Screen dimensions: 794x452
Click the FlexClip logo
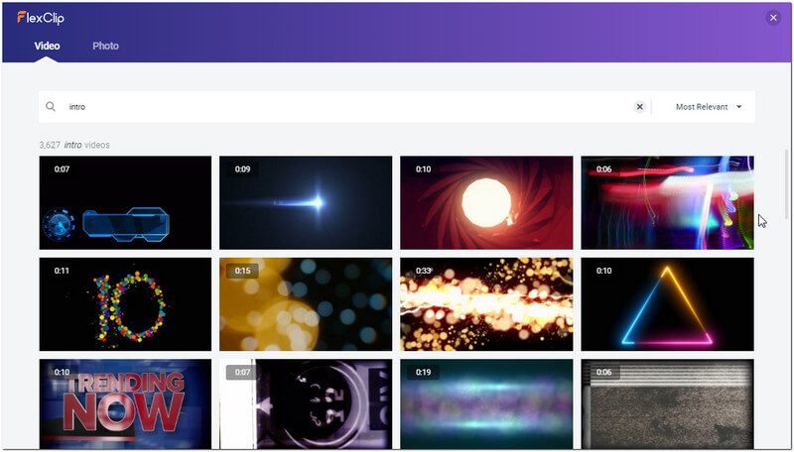(41, 18)
